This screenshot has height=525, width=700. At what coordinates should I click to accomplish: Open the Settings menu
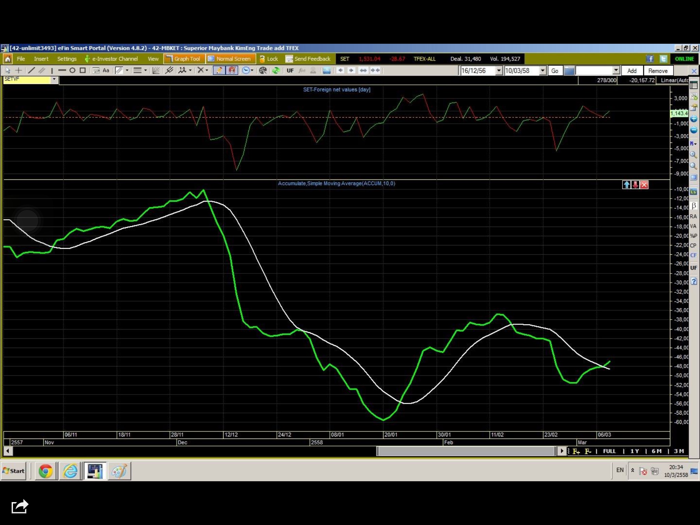67,59
